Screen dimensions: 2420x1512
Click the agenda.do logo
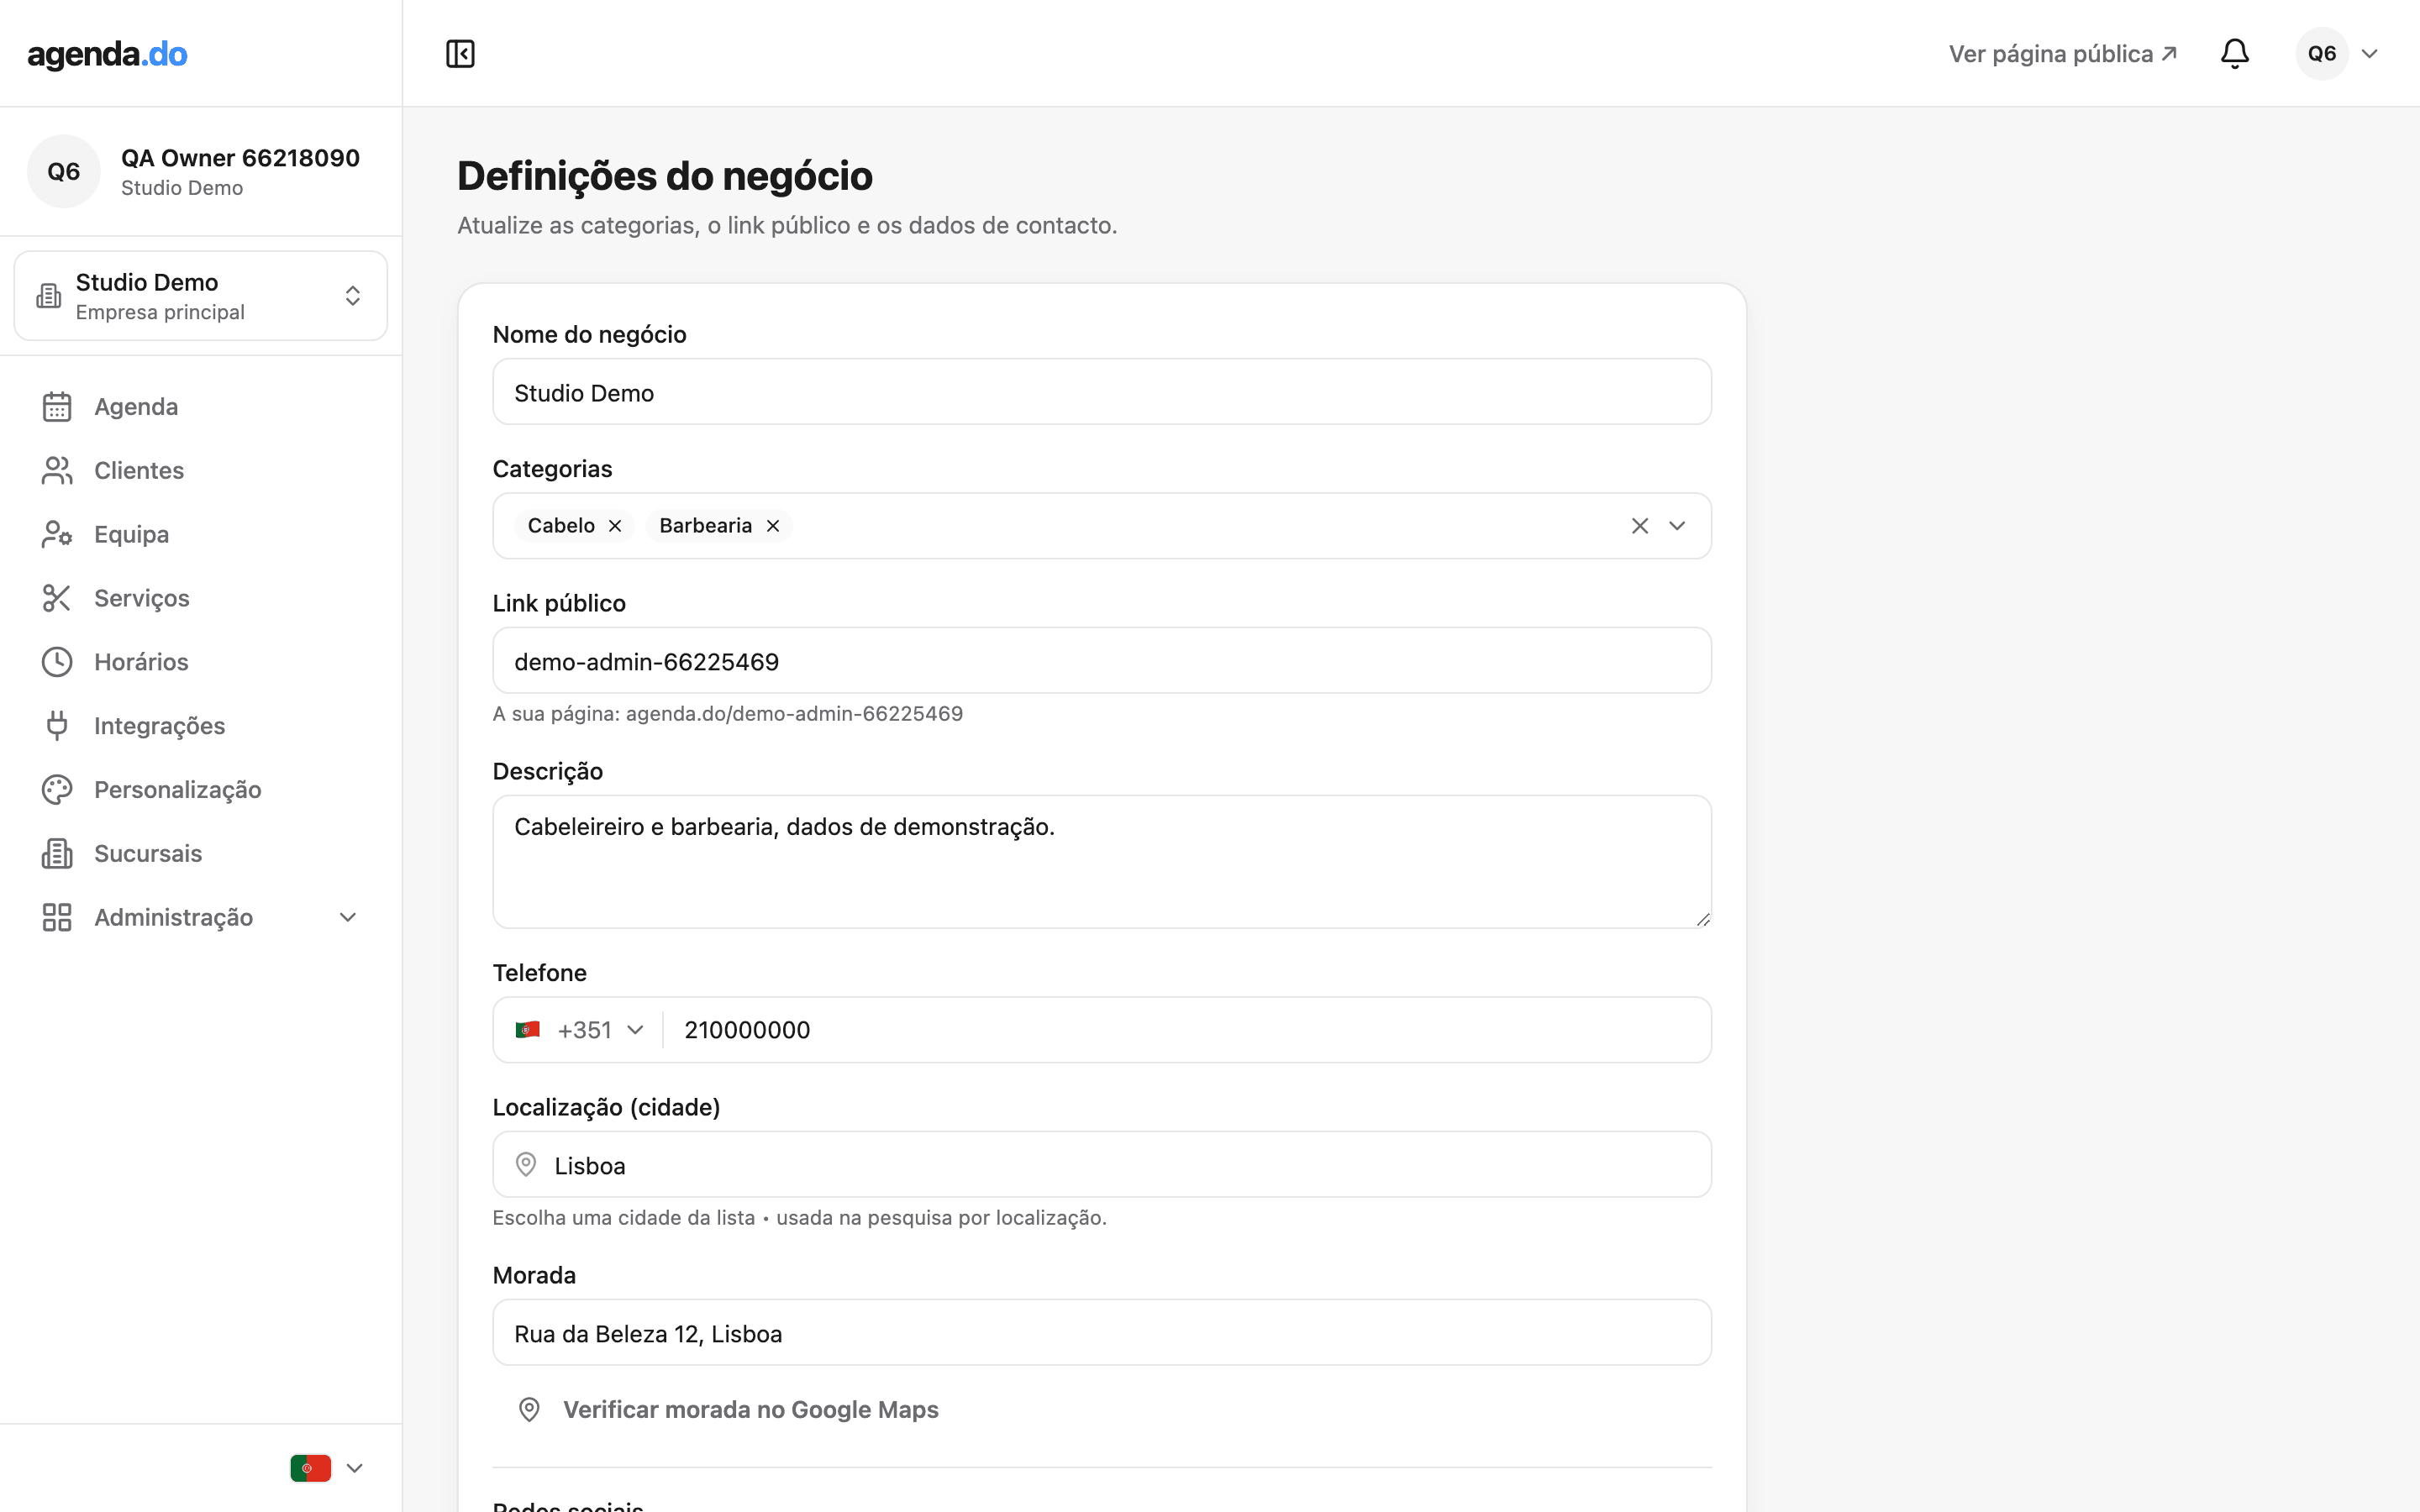pyautogui.click(x=107, y=54)
